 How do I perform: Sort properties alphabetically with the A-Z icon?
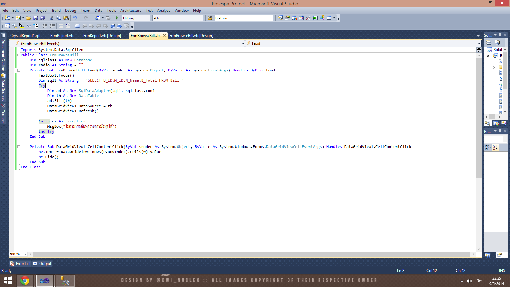pos(495,147)
